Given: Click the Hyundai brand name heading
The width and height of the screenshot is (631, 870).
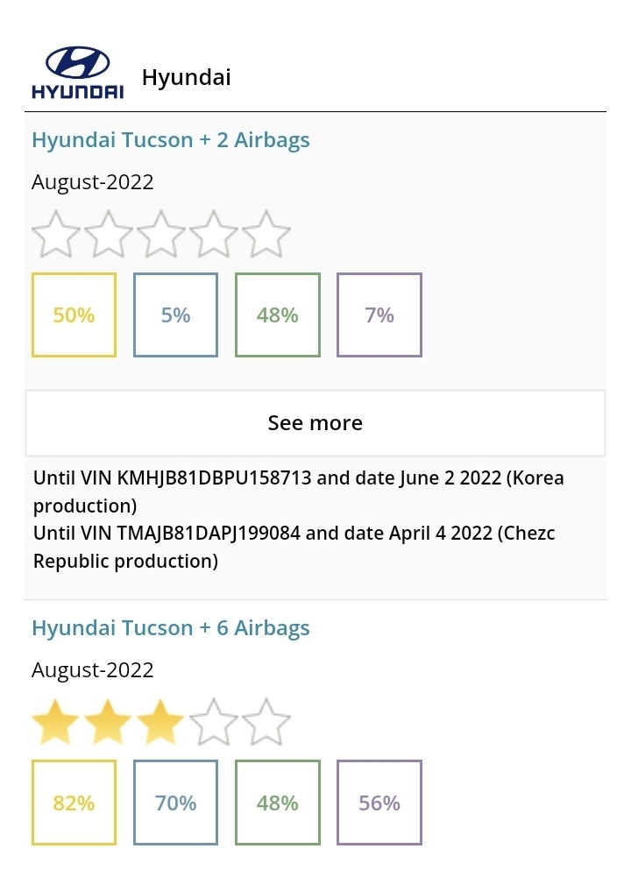Looking at the screenshot, I should (x=187, y=77).
